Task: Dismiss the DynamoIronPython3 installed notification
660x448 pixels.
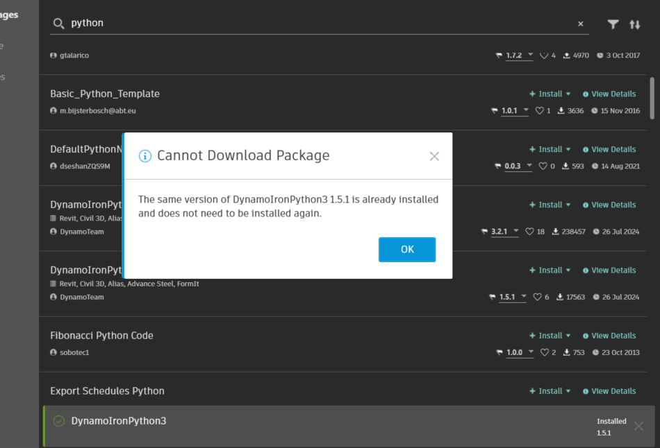Action: [x=638, y=426]
